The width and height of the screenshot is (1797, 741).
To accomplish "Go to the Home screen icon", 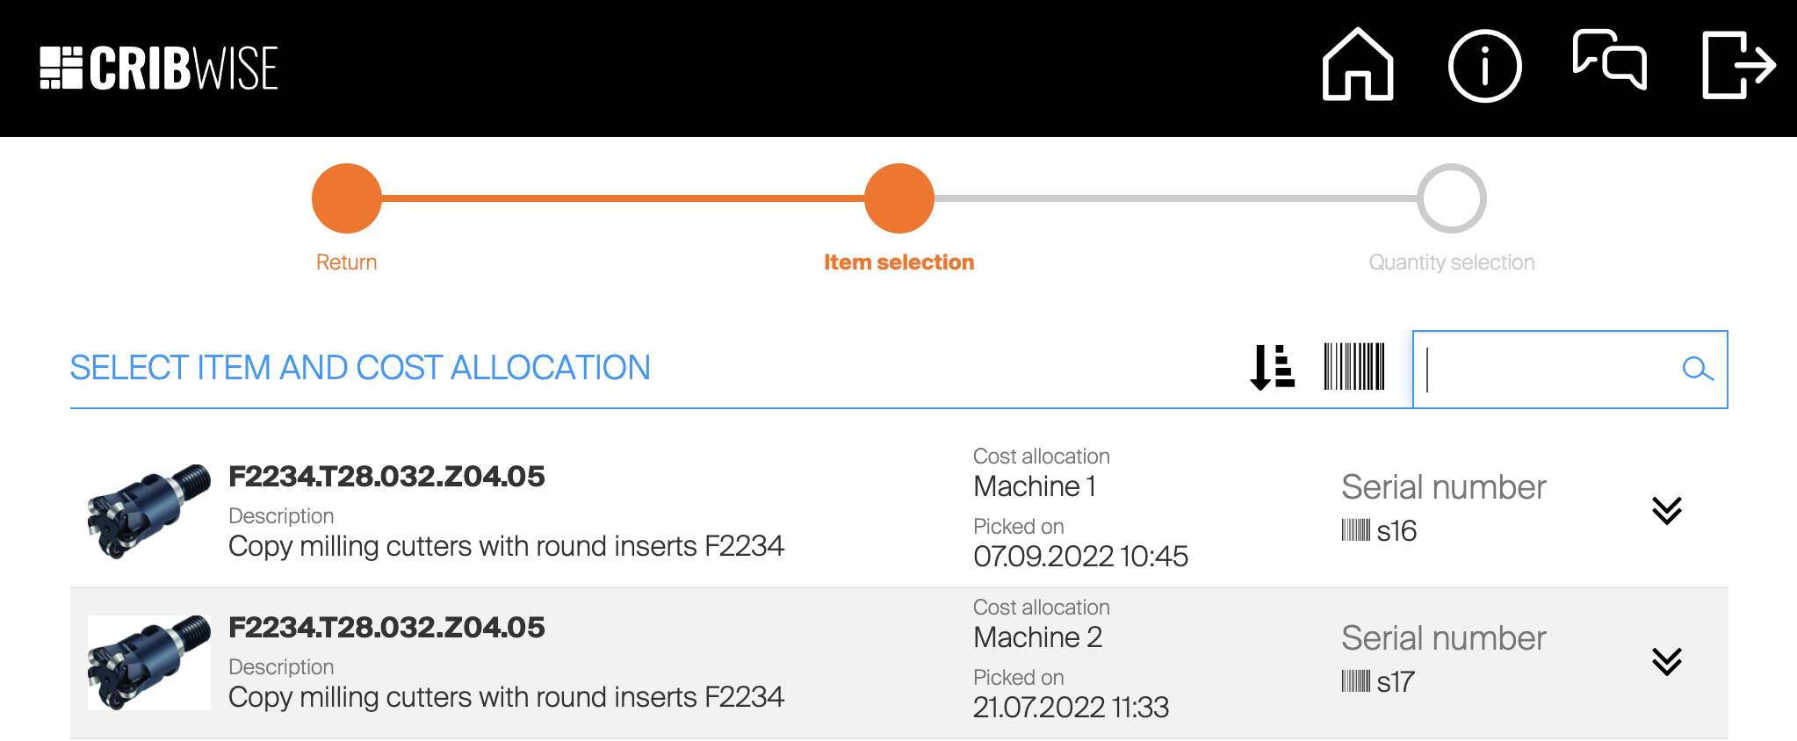I will pyautogui.click(x=1357, y=66).
